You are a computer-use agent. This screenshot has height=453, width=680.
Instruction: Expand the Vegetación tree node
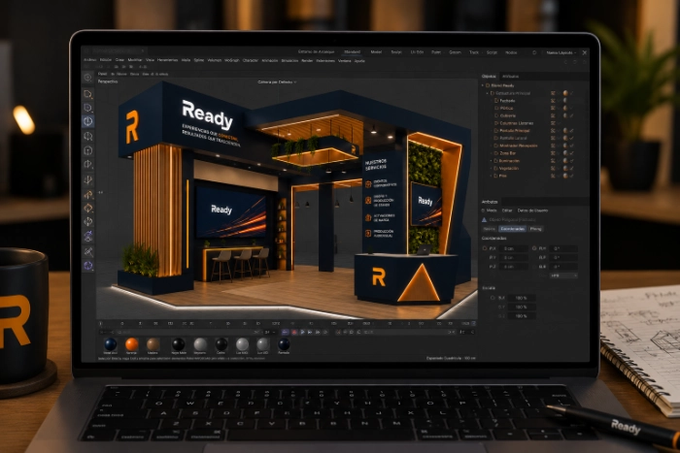492,168
